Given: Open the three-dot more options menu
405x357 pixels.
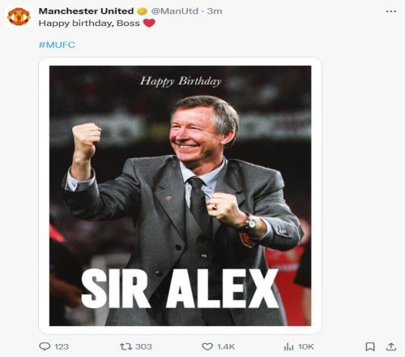Looking at the screenshot, I should pos(391,11).
